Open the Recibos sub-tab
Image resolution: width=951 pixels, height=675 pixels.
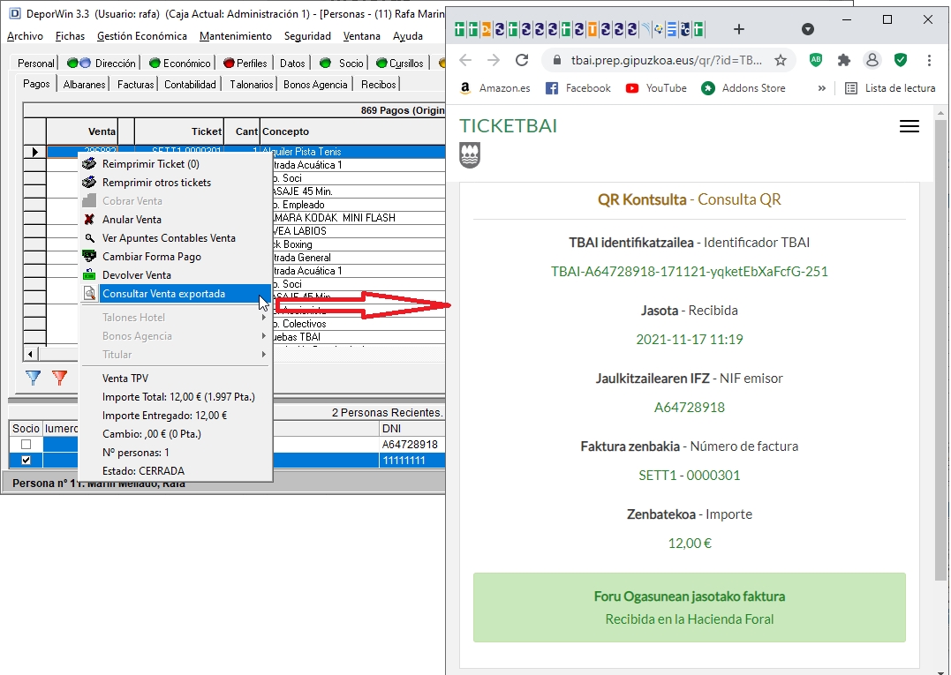[379, 84]
